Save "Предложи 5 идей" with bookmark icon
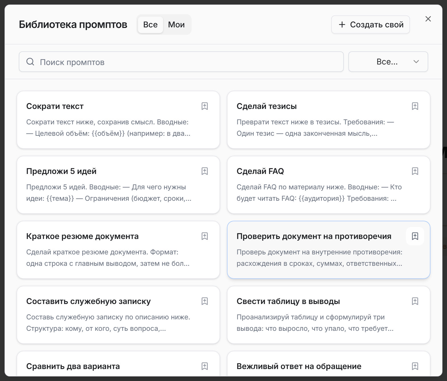Viewport: 447px width, 381px height. [x=205, y=171]
